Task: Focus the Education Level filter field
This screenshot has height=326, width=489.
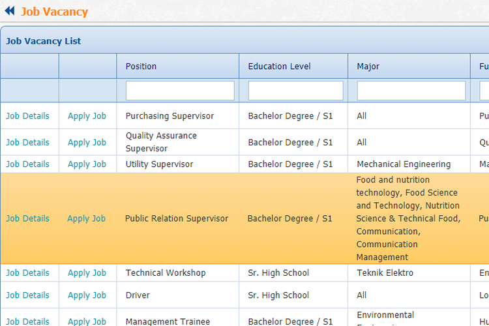Action: point(295,91)
